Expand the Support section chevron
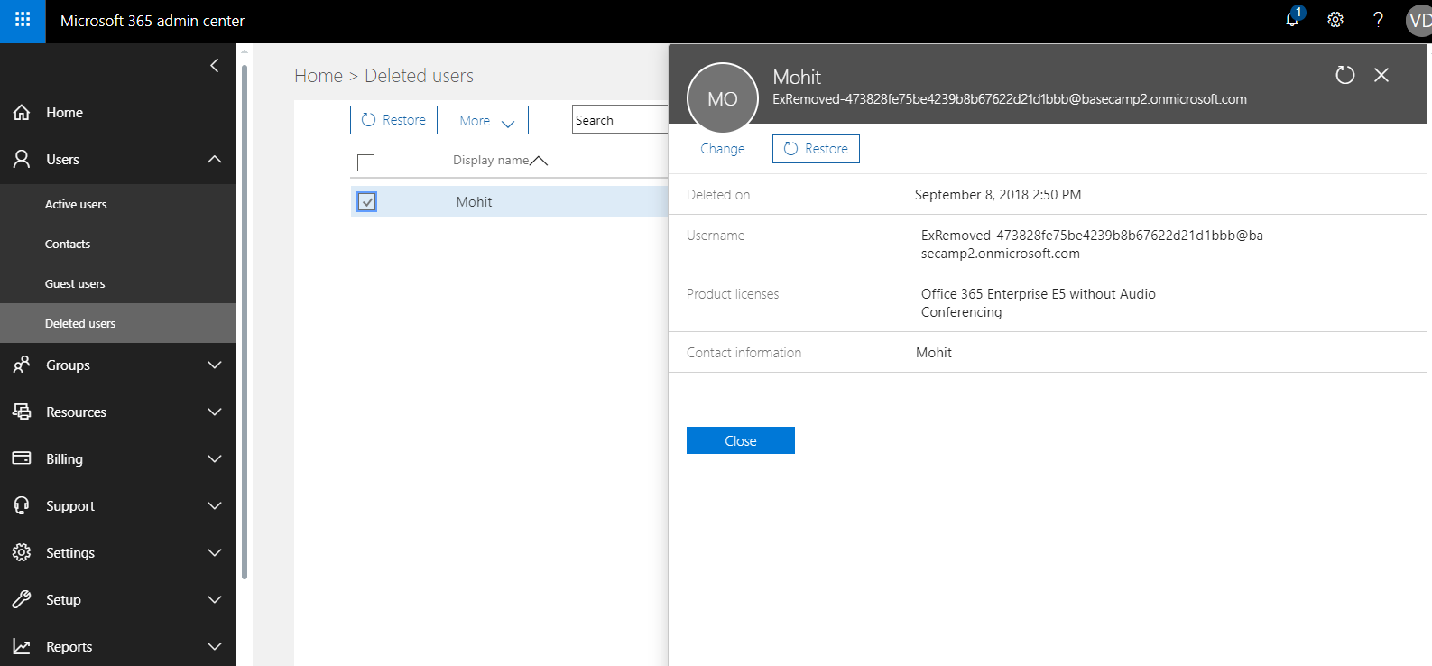This screenshot has height=666, width=1432. pyautogui.click(x=215, y=506)
